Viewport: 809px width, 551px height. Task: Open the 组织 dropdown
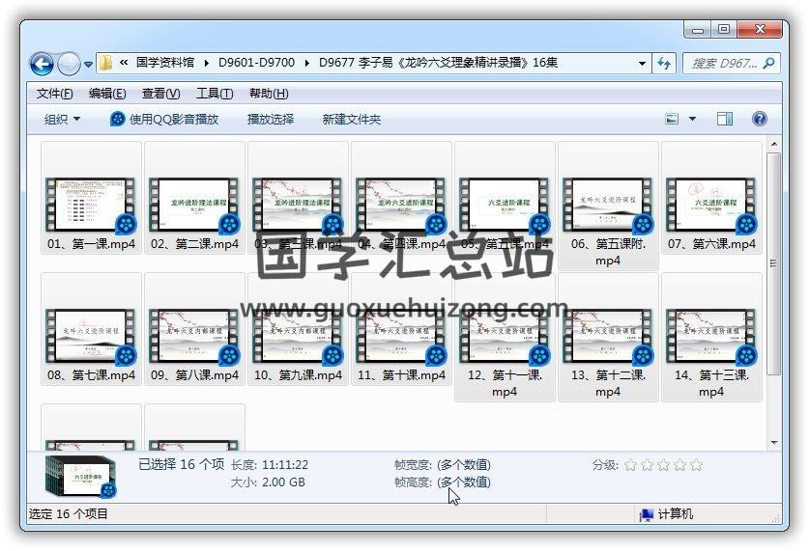point(63,120)
